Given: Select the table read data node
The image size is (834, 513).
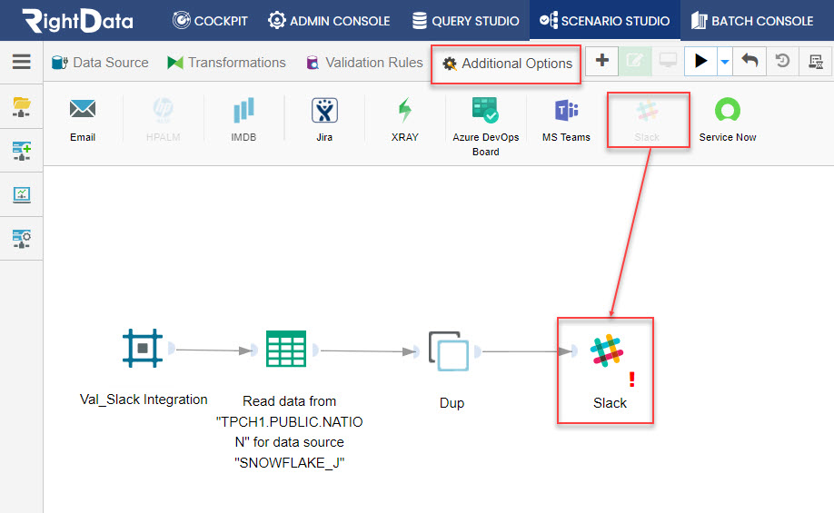Looking at the screenshot, I should coord(286,349).
